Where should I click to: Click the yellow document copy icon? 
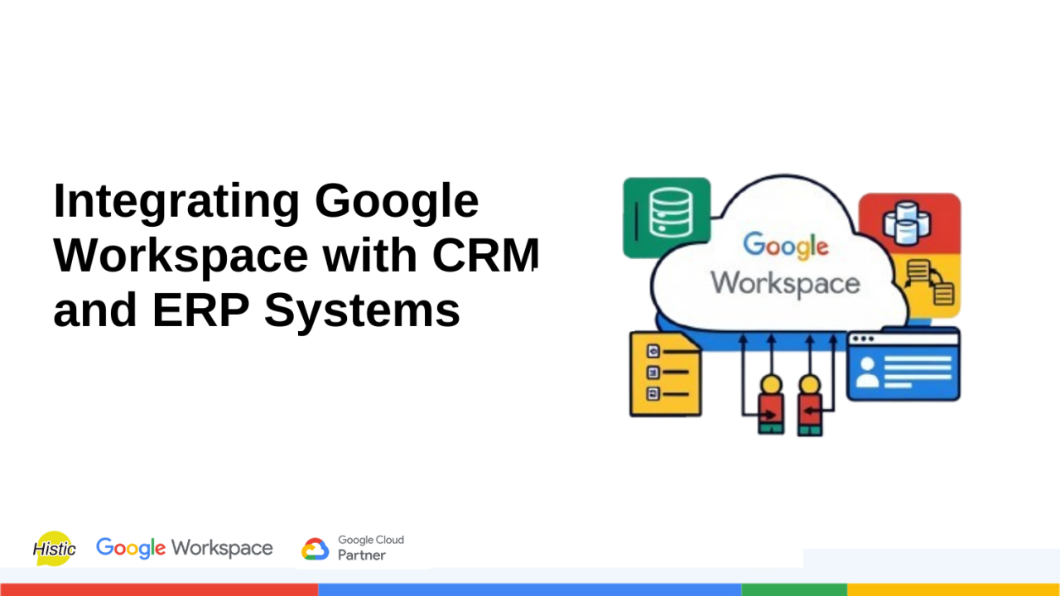tap(929, 284)
